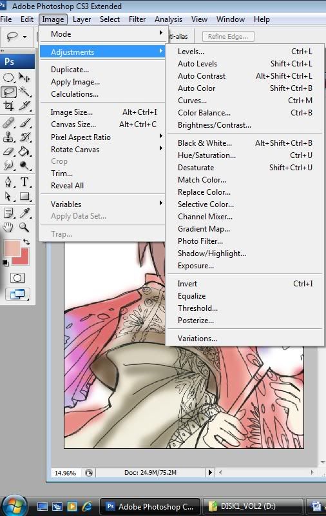Click foreground color swatch
The image size is (326, 516).
point(12,248)
